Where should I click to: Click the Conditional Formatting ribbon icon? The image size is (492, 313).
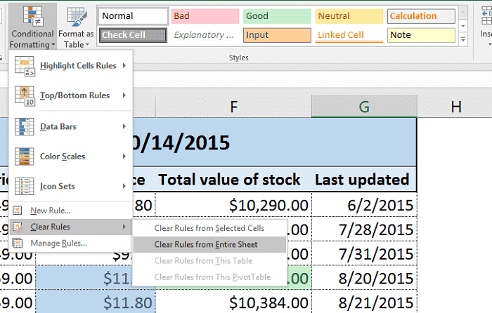click(31, 15)
